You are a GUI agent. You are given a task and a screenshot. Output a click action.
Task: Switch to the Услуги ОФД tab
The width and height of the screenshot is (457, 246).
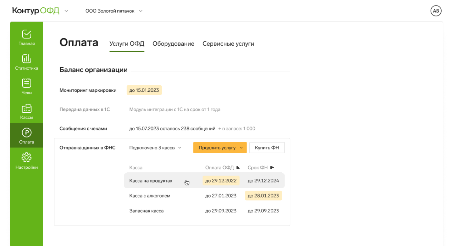[x=127, y=44]
